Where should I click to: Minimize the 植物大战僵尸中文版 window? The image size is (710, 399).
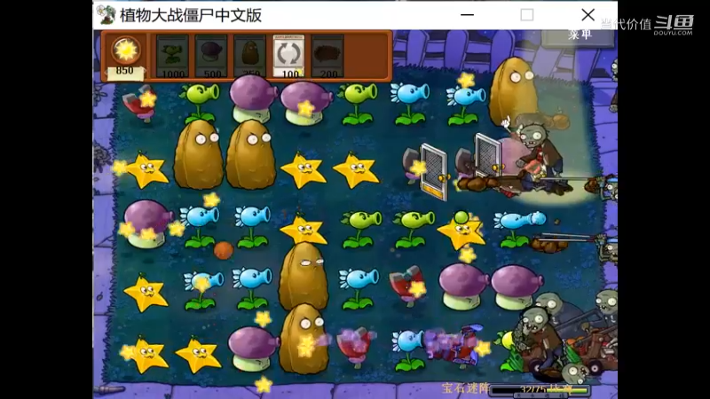(467, 15)
